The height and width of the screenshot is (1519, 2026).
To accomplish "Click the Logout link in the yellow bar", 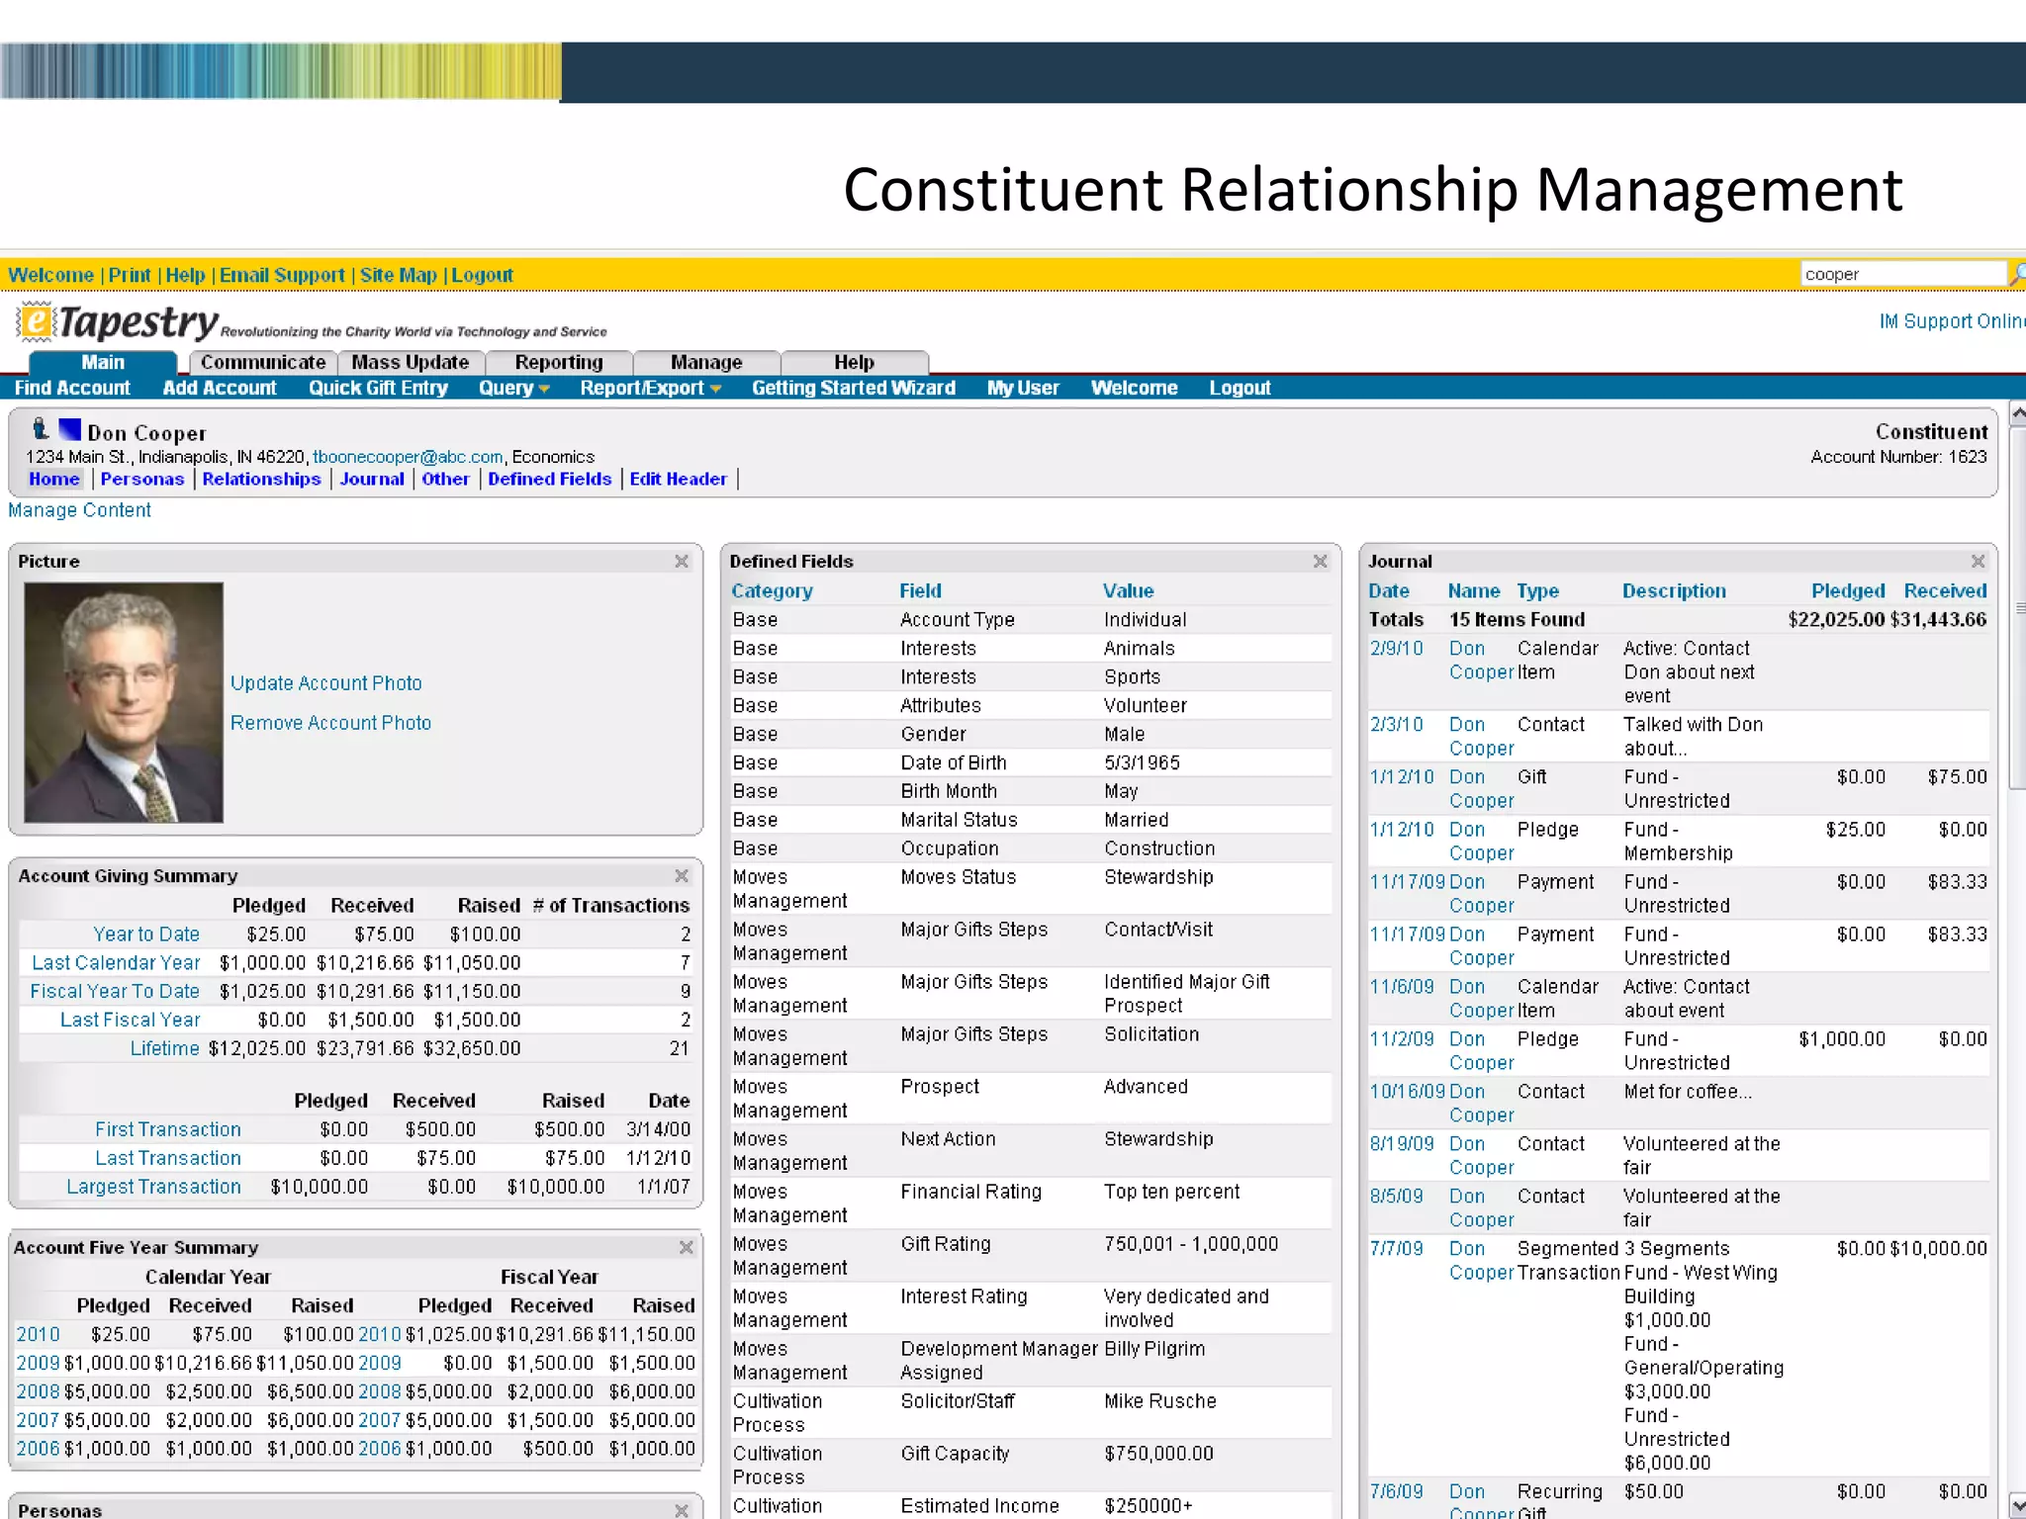I will (482, 275).
